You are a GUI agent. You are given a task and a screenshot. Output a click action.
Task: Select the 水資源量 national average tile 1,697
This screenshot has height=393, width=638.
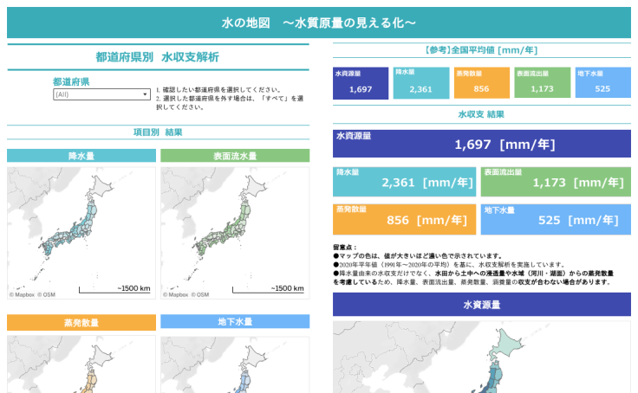click(x=361, y=83)
